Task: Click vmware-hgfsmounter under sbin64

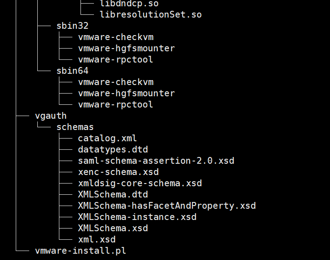Action: click(126, 93)
